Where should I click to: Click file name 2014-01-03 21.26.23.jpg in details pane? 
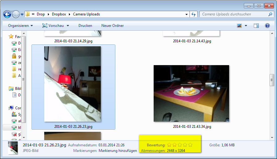(44, 145)
